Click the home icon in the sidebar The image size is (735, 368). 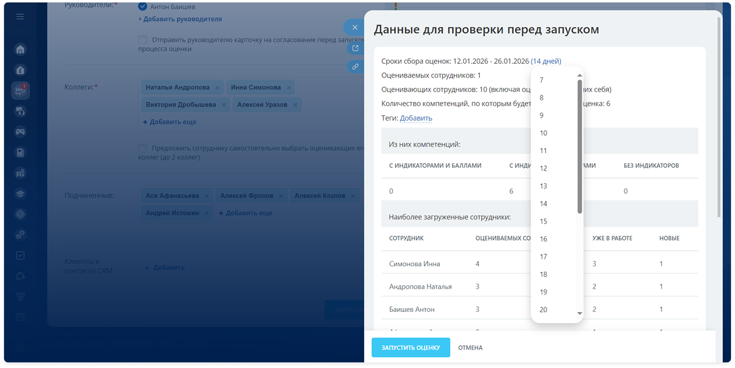[20, 49]
